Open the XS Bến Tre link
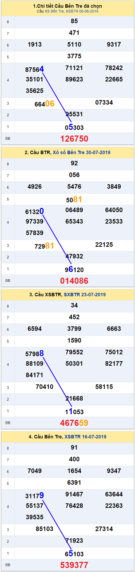The height and width of the screenshot is (572, 135). [54, 11]
